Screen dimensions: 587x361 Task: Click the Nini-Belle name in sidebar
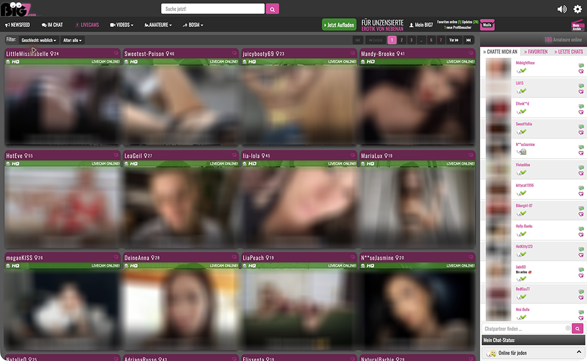pyautogui.click(x=522, y=309)
